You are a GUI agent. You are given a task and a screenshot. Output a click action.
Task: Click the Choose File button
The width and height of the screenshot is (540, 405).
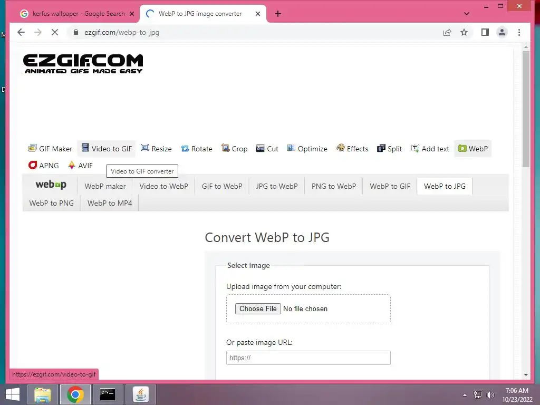click(258, 308)
